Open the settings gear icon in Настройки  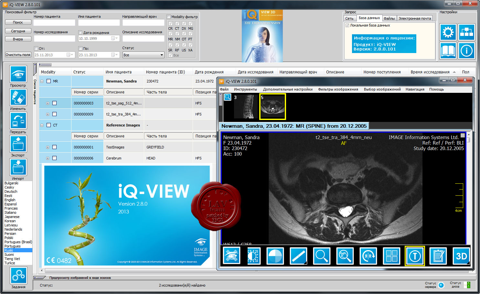(x=448, y=32)
